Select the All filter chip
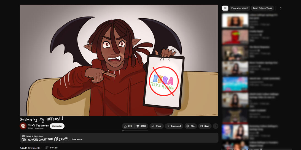The width and height of the screenshot is (301, 150). coord(225,8)
